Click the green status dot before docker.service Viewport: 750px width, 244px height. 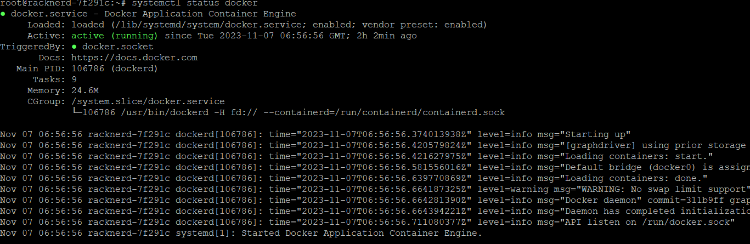3,14
